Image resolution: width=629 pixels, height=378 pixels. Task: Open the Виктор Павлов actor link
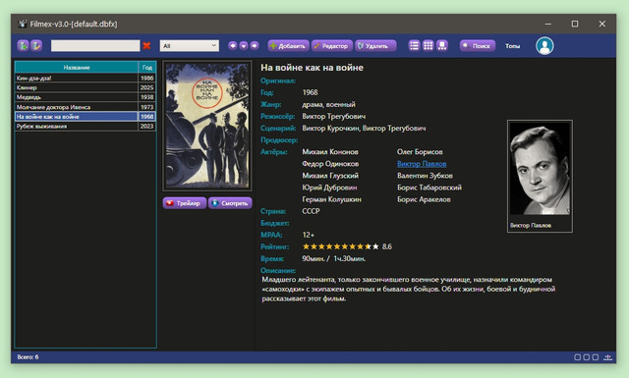(422, 164)
